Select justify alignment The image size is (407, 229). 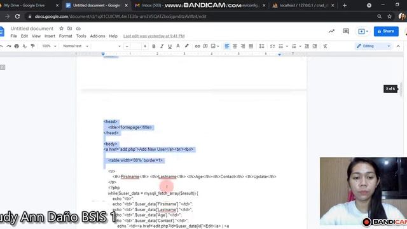pos(251,46)
